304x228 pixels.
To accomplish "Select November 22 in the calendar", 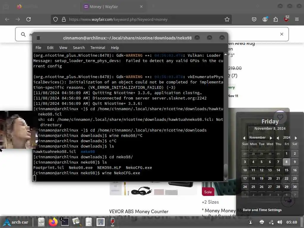I will [x=286, y=178].
